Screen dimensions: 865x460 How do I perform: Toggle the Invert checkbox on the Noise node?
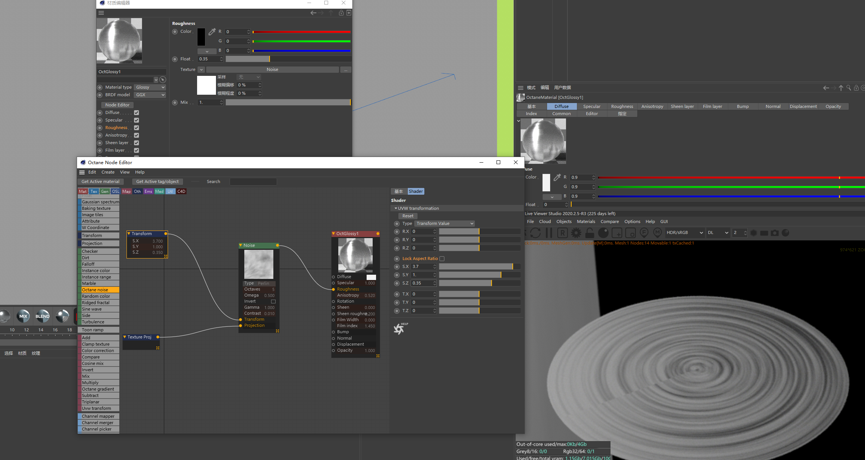click(273, 301)
